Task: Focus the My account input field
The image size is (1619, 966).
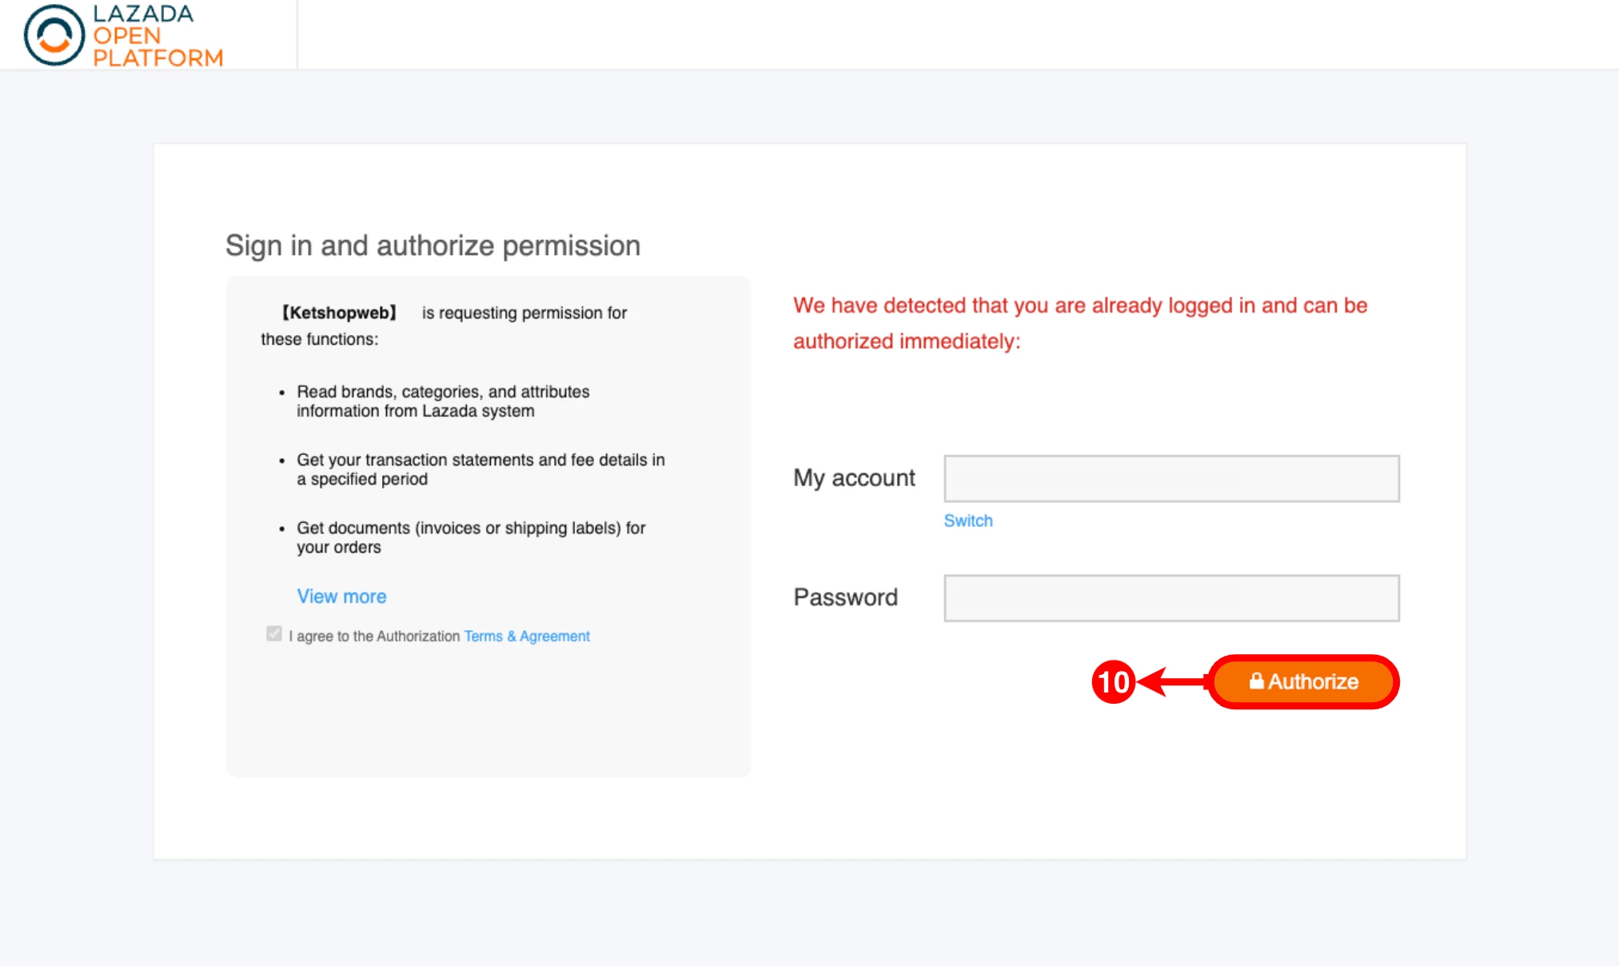Action: tap(1171, 479)
